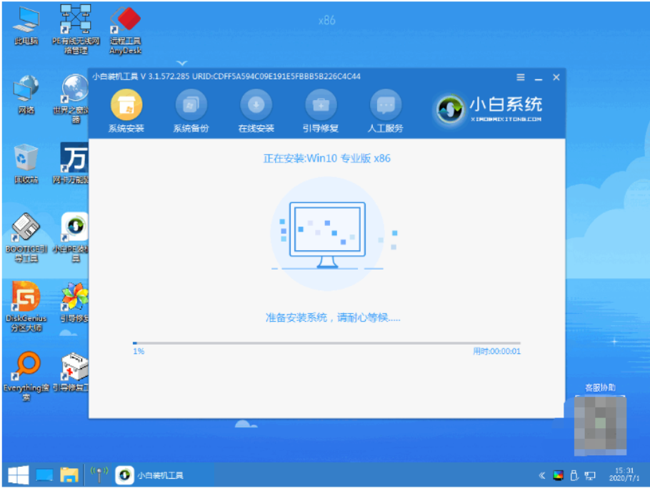Click the window title version text
This screenshot has height=489, width=650.
[x=226, y=76]
